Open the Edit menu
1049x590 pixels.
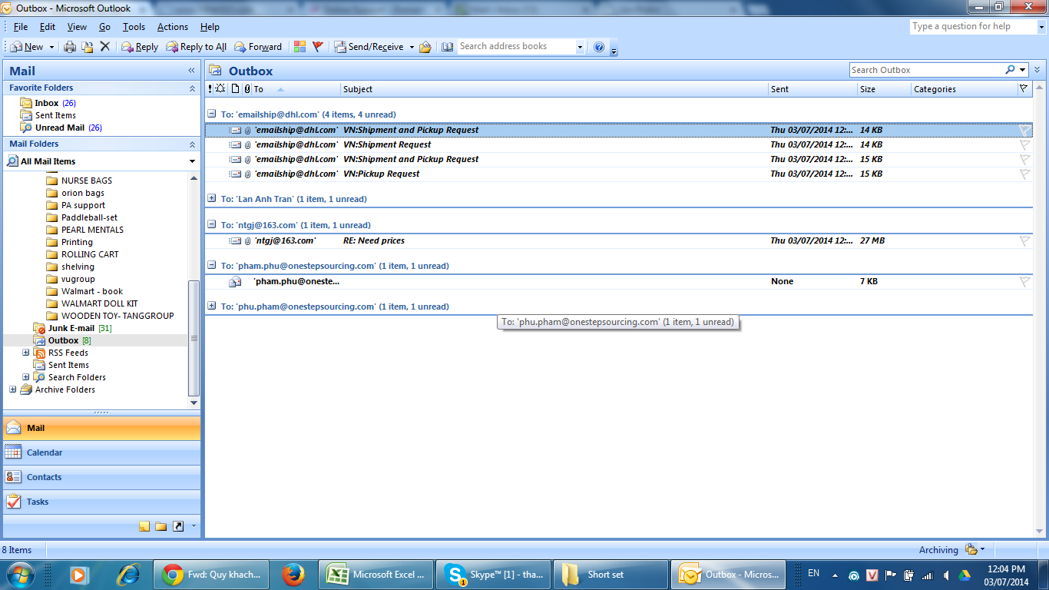[x=48, y=27]
